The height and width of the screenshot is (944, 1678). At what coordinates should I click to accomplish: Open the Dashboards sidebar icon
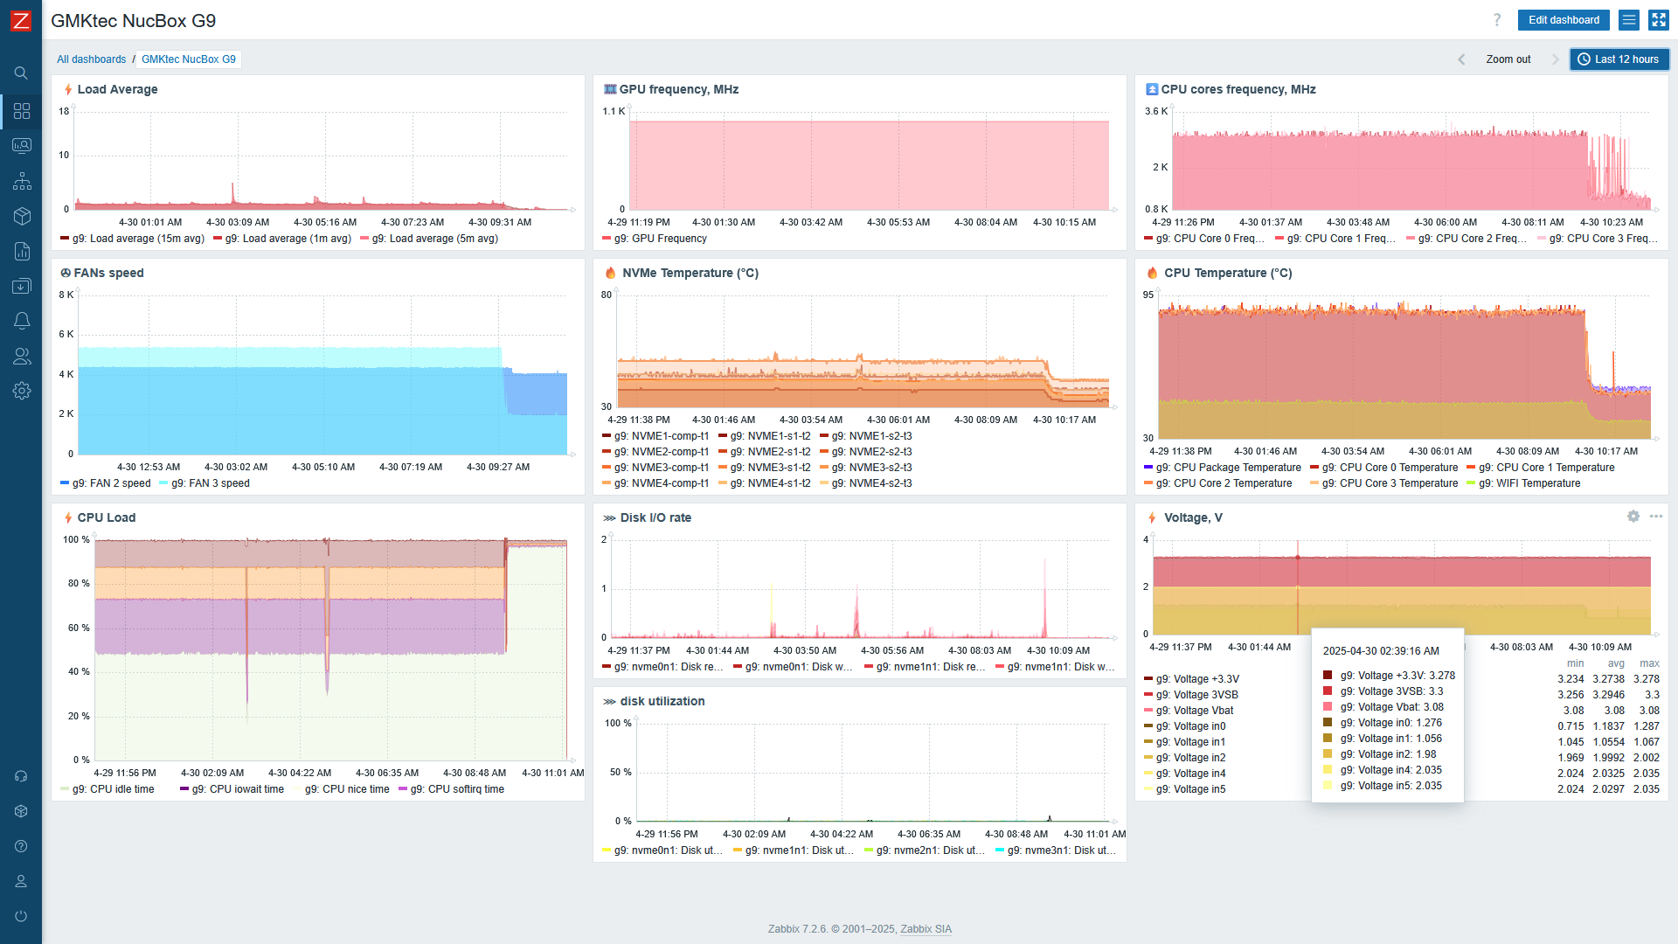point(22,111)
